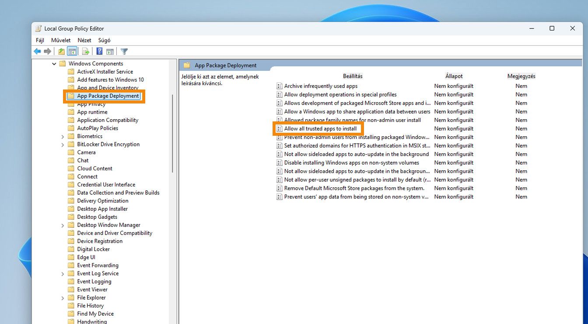This screenshot has height=324, width=588.
Task: Click the Local Group Policy Editor title icon
Action: pos(38,28)
